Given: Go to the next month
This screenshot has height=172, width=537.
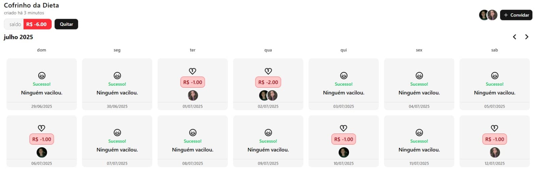Looking at the screenshot, I should pos(527,37).
